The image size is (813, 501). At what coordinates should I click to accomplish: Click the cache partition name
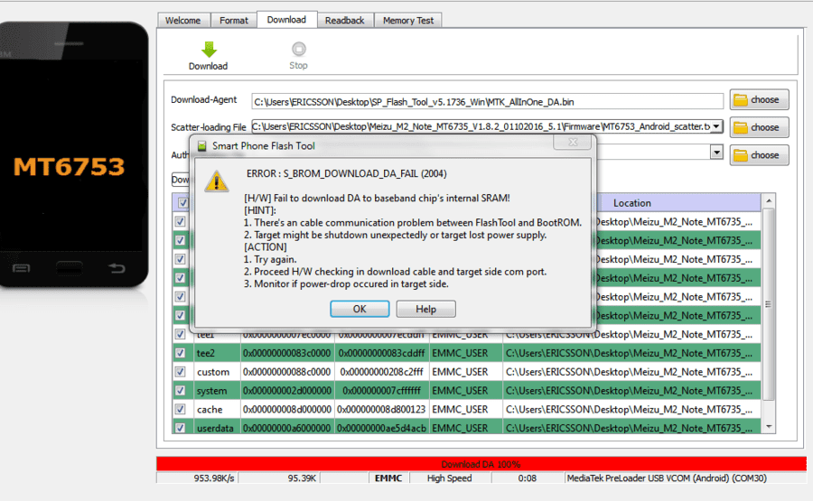pos(210,409)
